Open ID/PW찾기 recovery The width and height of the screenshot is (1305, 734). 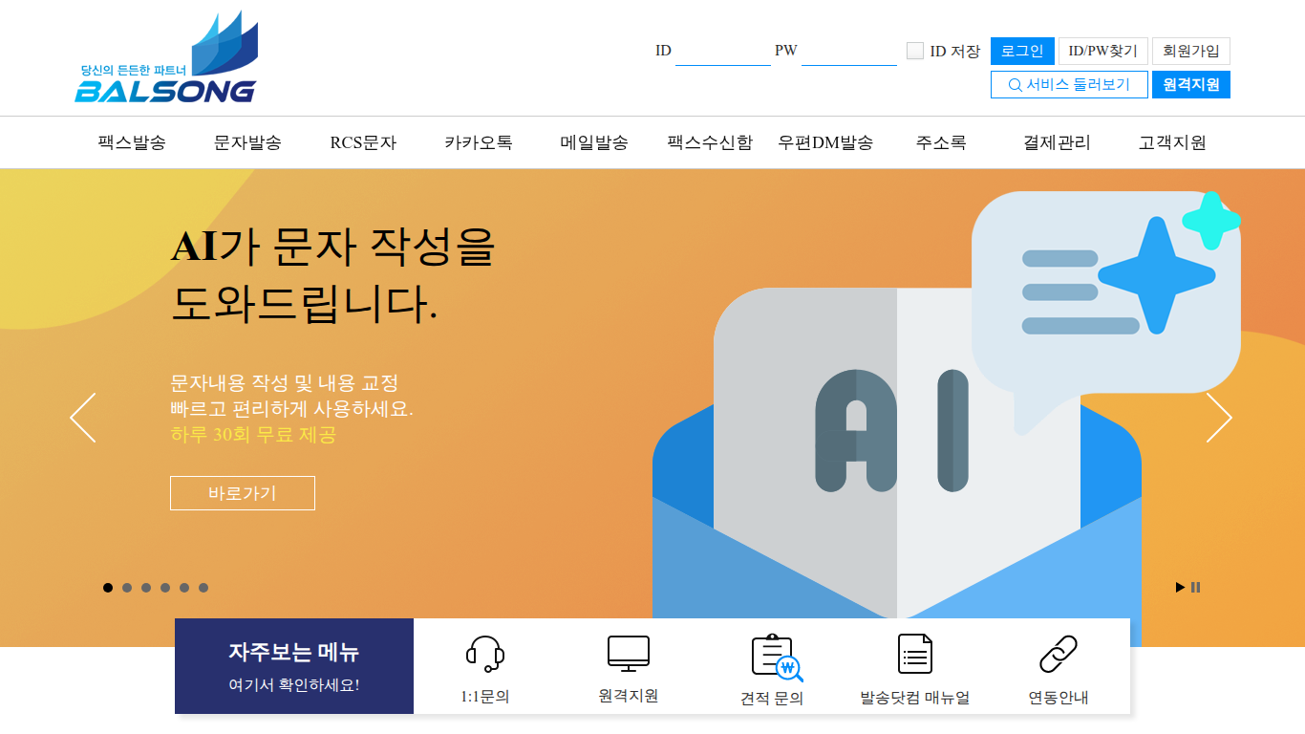click(x=1103, y=52)
